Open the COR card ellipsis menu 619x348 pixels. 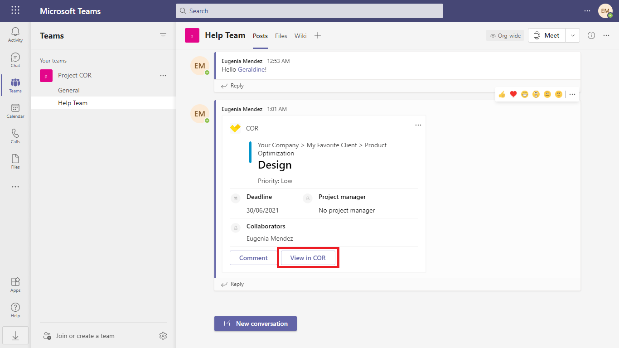click(x=418, y=125)
